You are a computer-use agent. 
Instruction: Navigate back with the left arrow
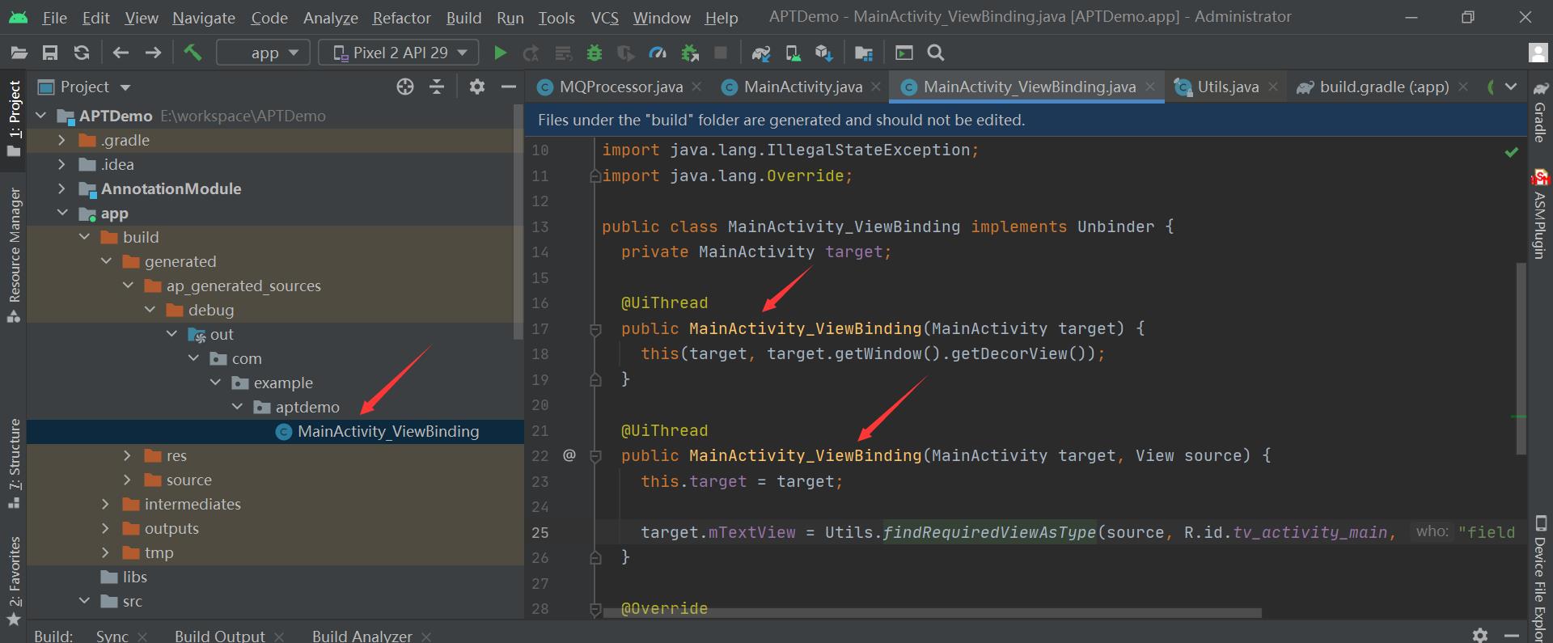click(x=121, y=53)
